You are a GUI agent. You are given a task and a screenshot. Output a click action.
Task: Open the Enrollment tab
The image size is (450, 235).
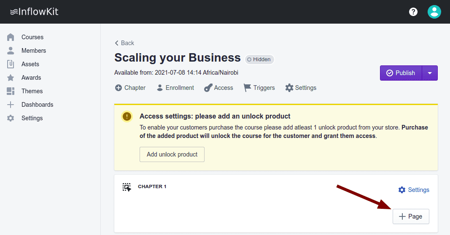pos(175,88)
